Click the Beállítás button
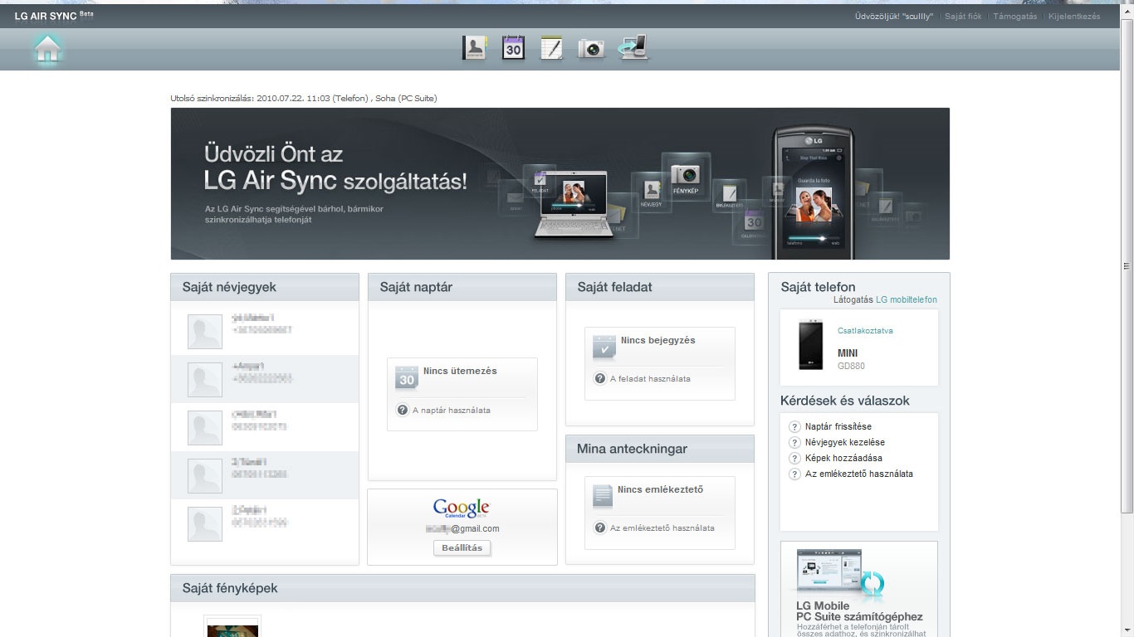Screen dimensions: 1134x637 tap(462, 548)
